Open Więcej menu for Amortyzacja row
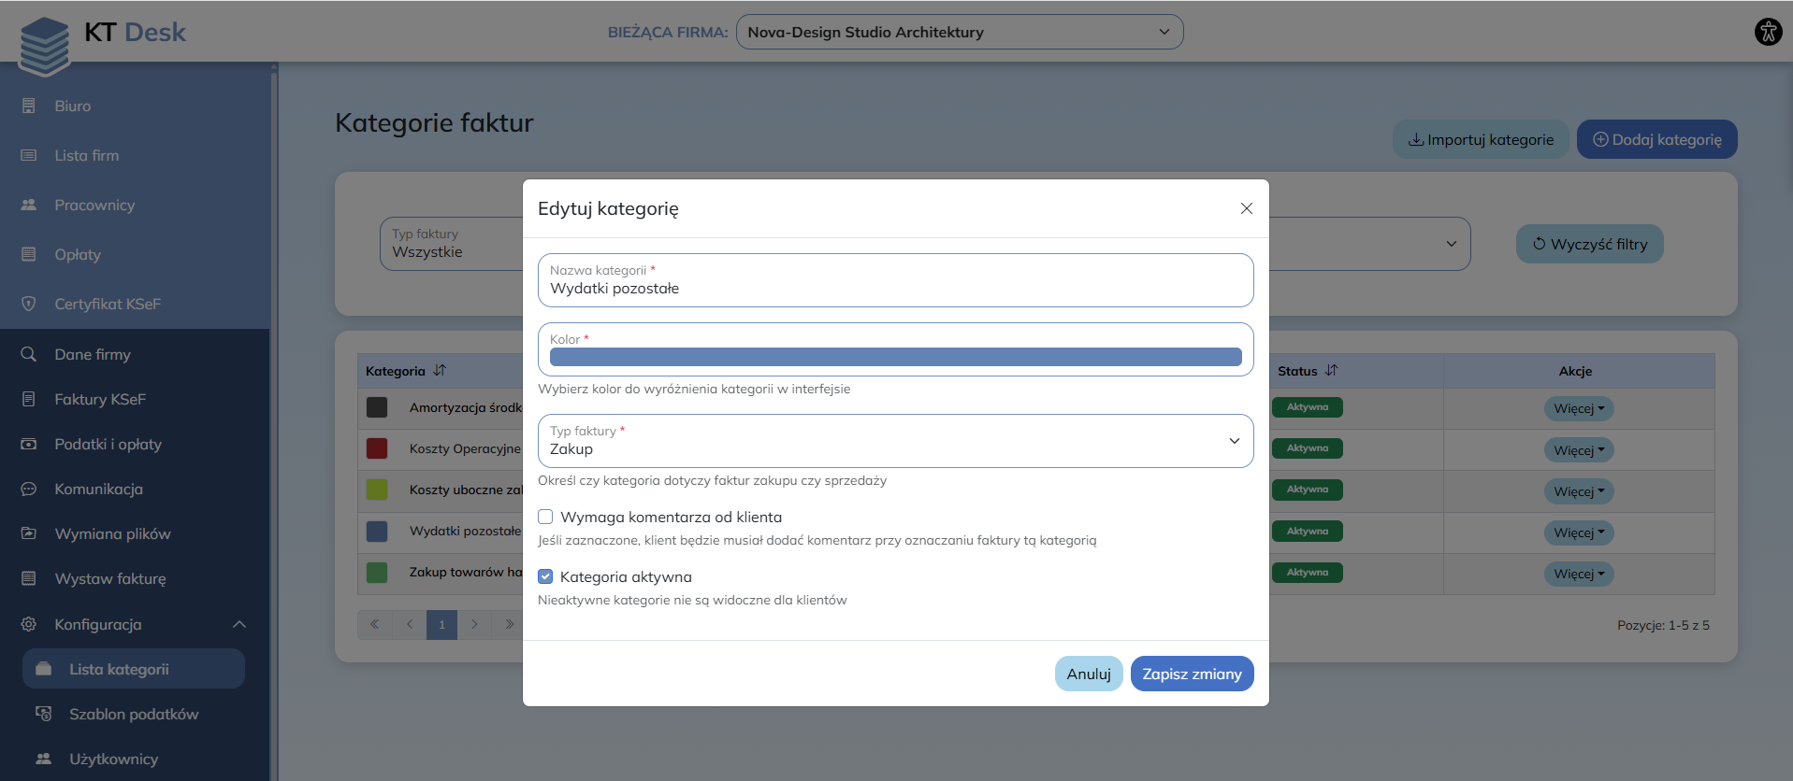The width and height of the screenshot is (1793, 781). (1578, 409)
